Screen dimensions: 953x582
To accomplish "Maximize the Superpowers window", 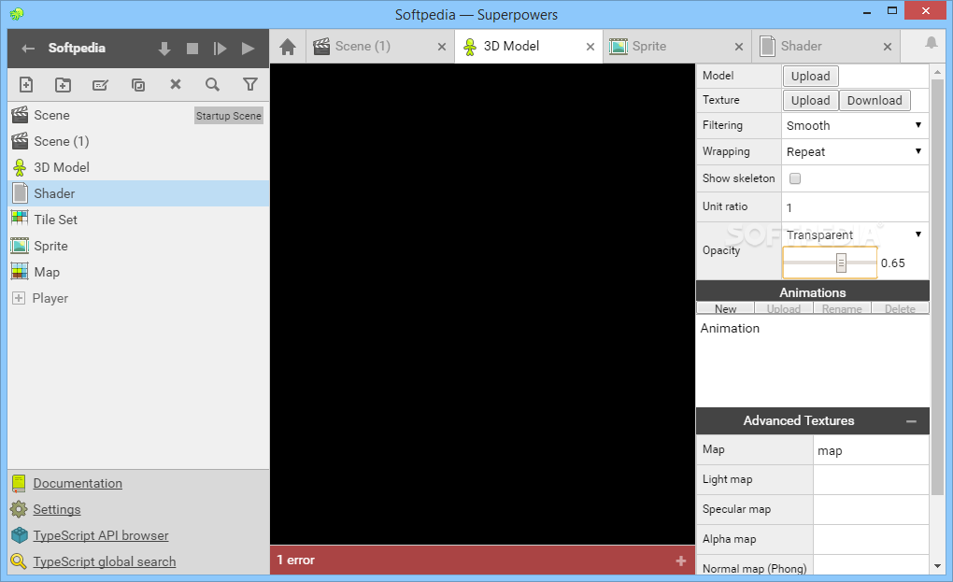I will (892, 10).
